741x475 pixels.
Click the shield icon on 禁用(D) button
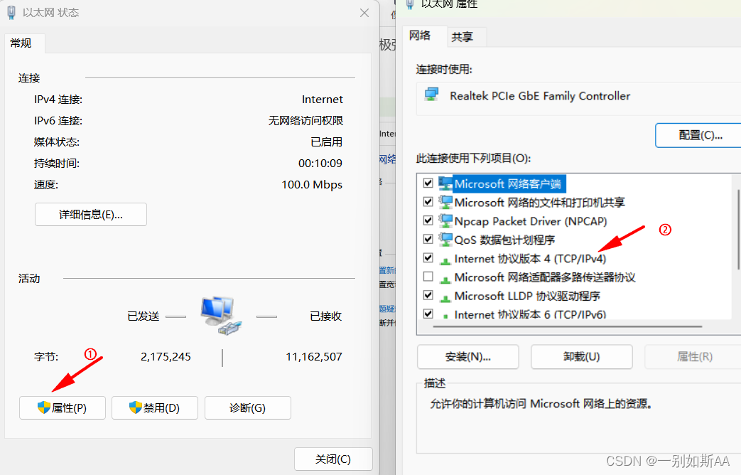[x=136, y=407]
